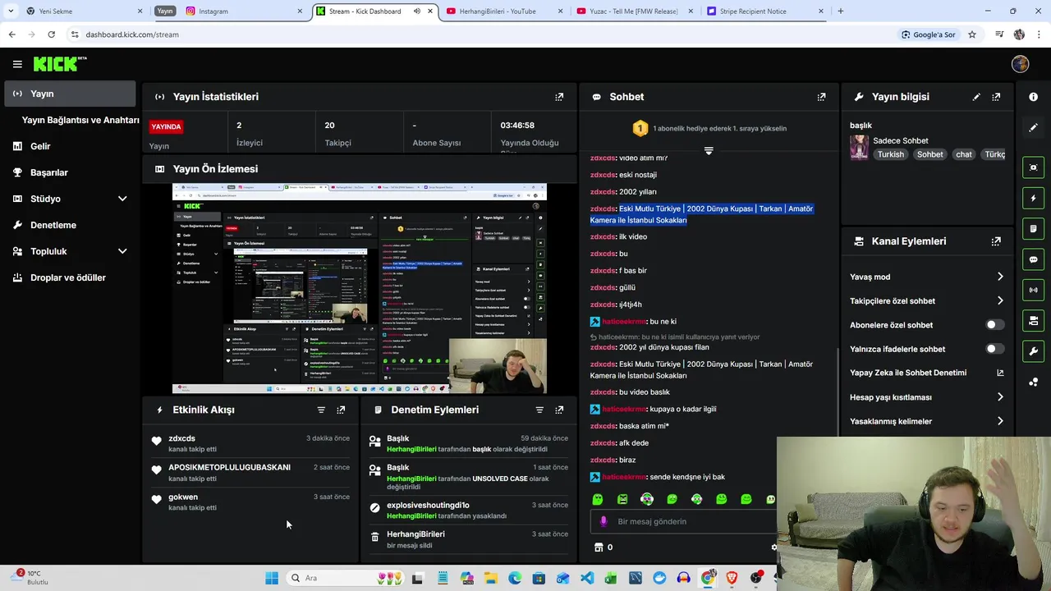The image size is (1051, 591).
Task: Open the chat shop icon
Action: (x=599, y=547)
